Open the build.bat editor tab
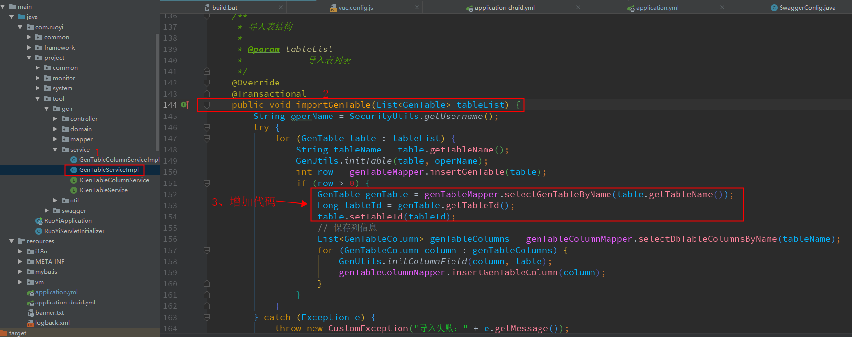852x337 pixels. 225,8
